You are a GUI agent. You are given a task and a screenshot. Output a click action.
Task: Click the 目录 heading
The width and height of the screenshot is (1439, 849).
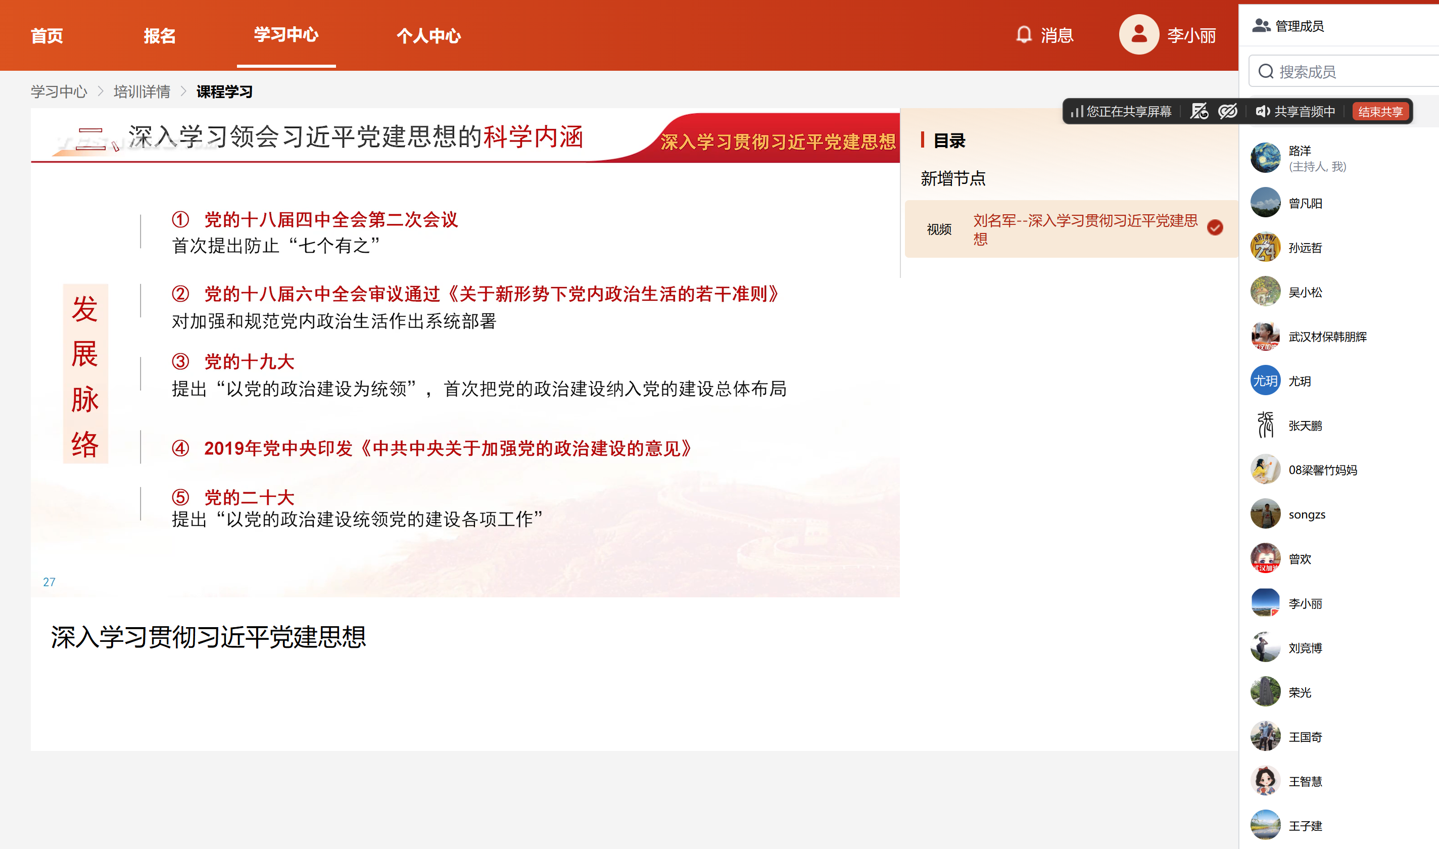949,140
